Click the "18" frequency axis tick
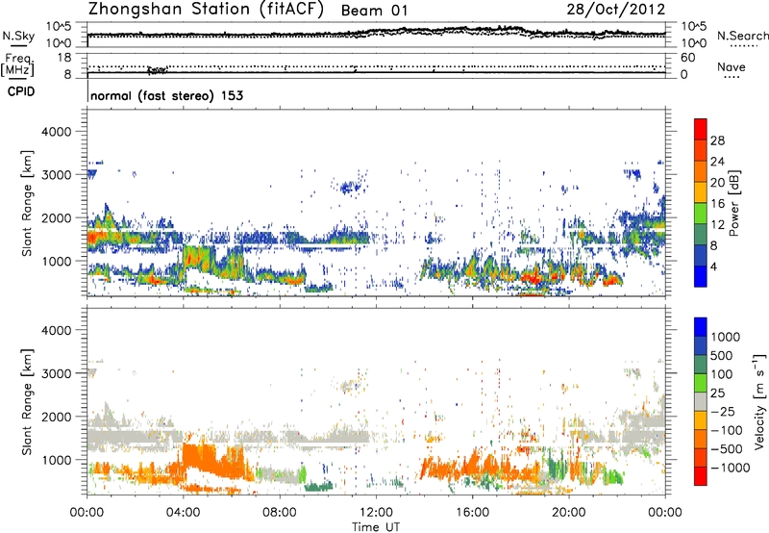 click(64, 58)
